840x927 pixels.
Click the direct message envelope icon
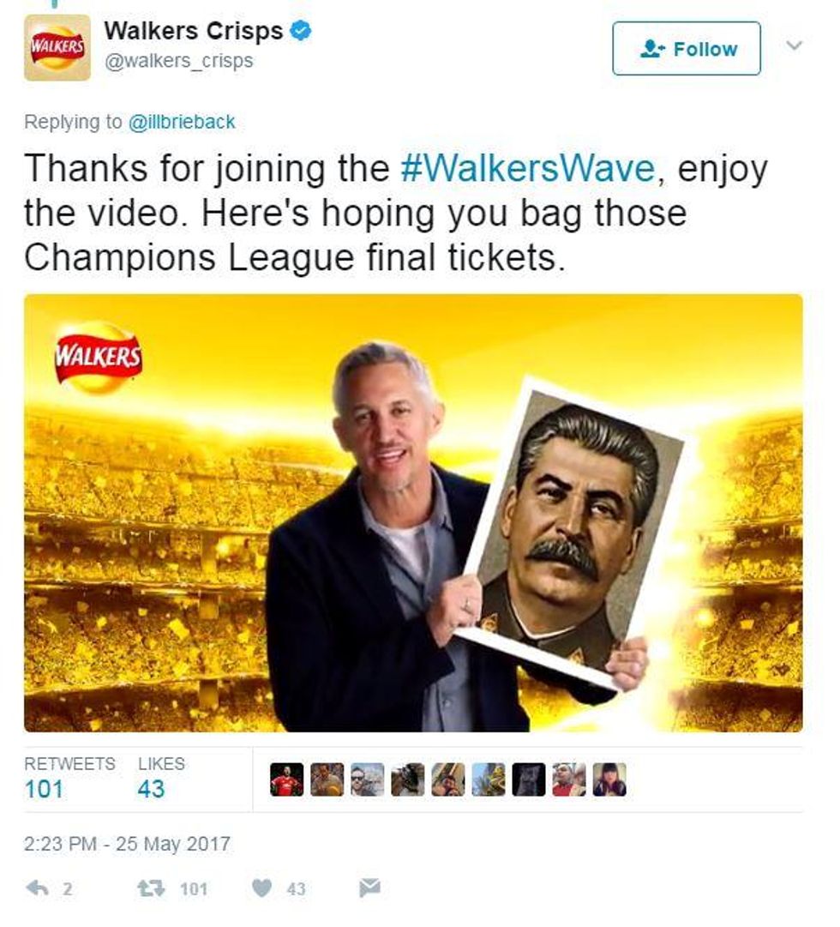tap(369, 887)
